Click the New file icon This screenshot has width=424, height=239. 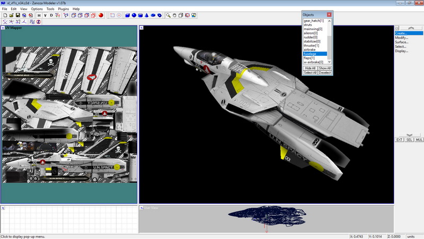[x=5, y=15]
